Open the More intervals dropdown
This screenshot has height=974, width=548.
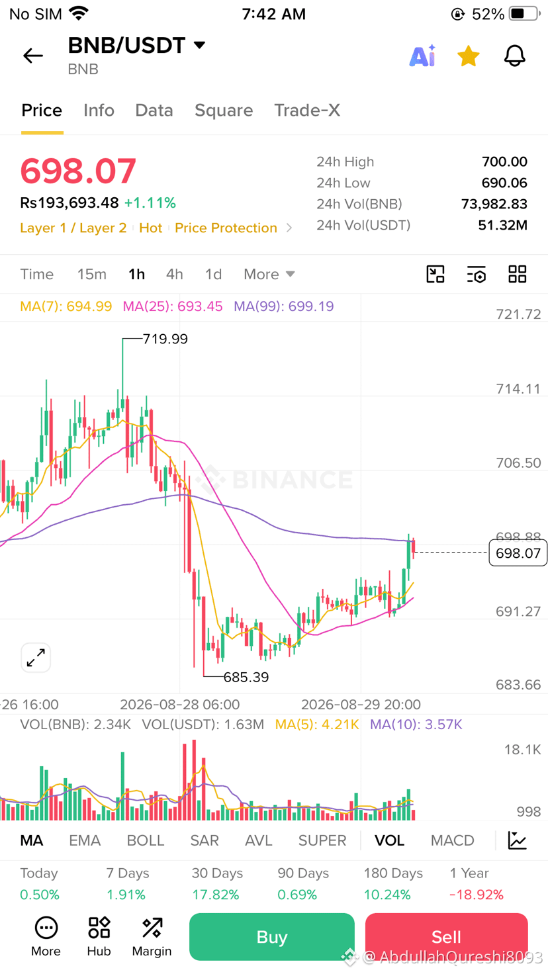(x=269, y=274)
